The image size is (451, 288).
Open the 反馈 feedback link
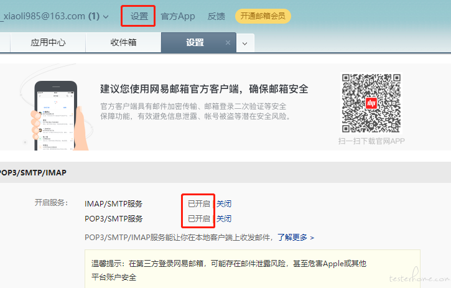tap(216, 16)
